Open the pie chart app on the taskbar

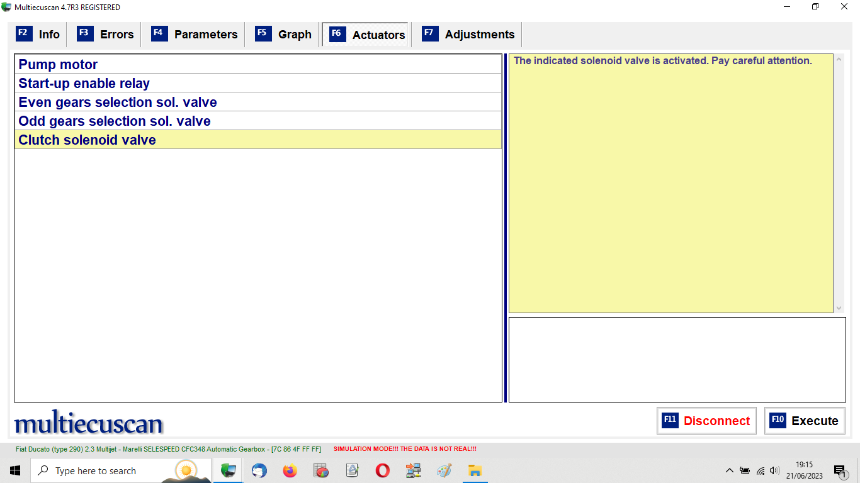(x=321, y=470)
